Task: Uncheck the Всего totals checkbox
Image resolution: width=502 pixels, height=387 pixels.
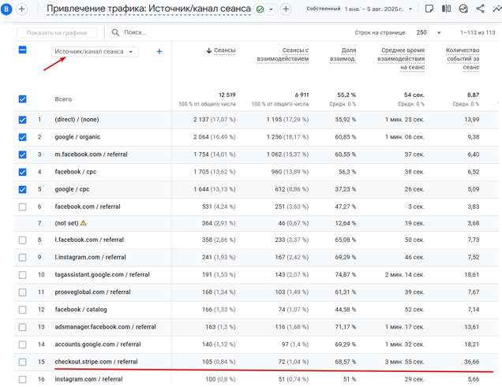Action: point(22,99)
